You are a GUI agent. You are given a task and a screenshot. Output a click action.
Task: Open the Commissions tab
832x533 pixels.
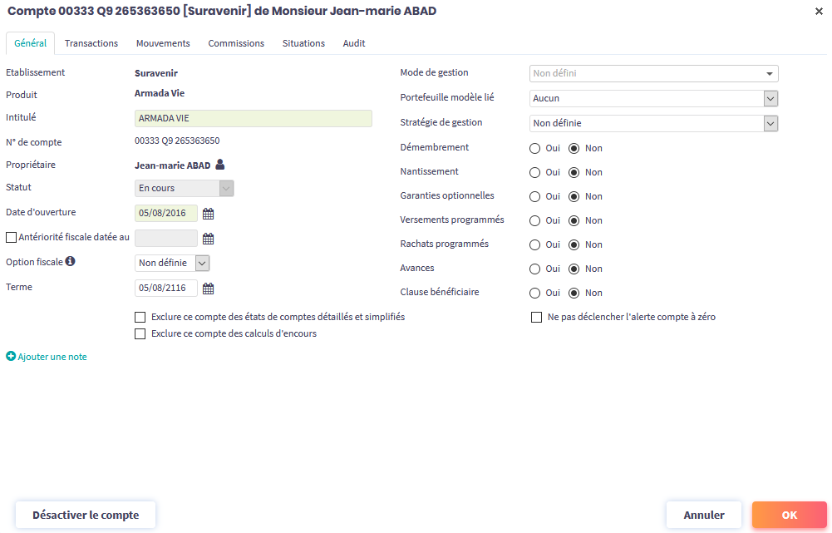click(x=236, y=43)
